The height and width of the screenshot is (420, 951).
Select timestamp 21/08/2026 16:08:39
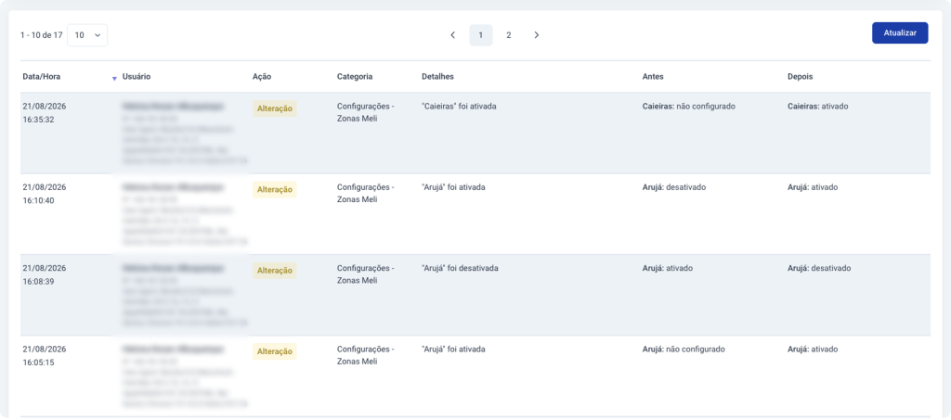pos(45,274)
